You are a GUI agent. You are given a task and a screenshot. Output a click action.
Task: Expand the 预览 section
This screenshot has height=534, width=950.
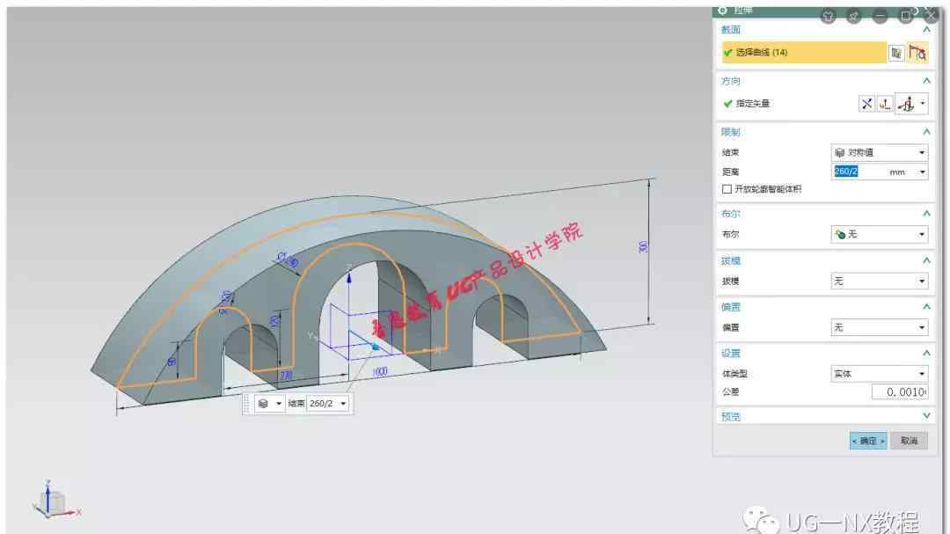coord(925,416)
